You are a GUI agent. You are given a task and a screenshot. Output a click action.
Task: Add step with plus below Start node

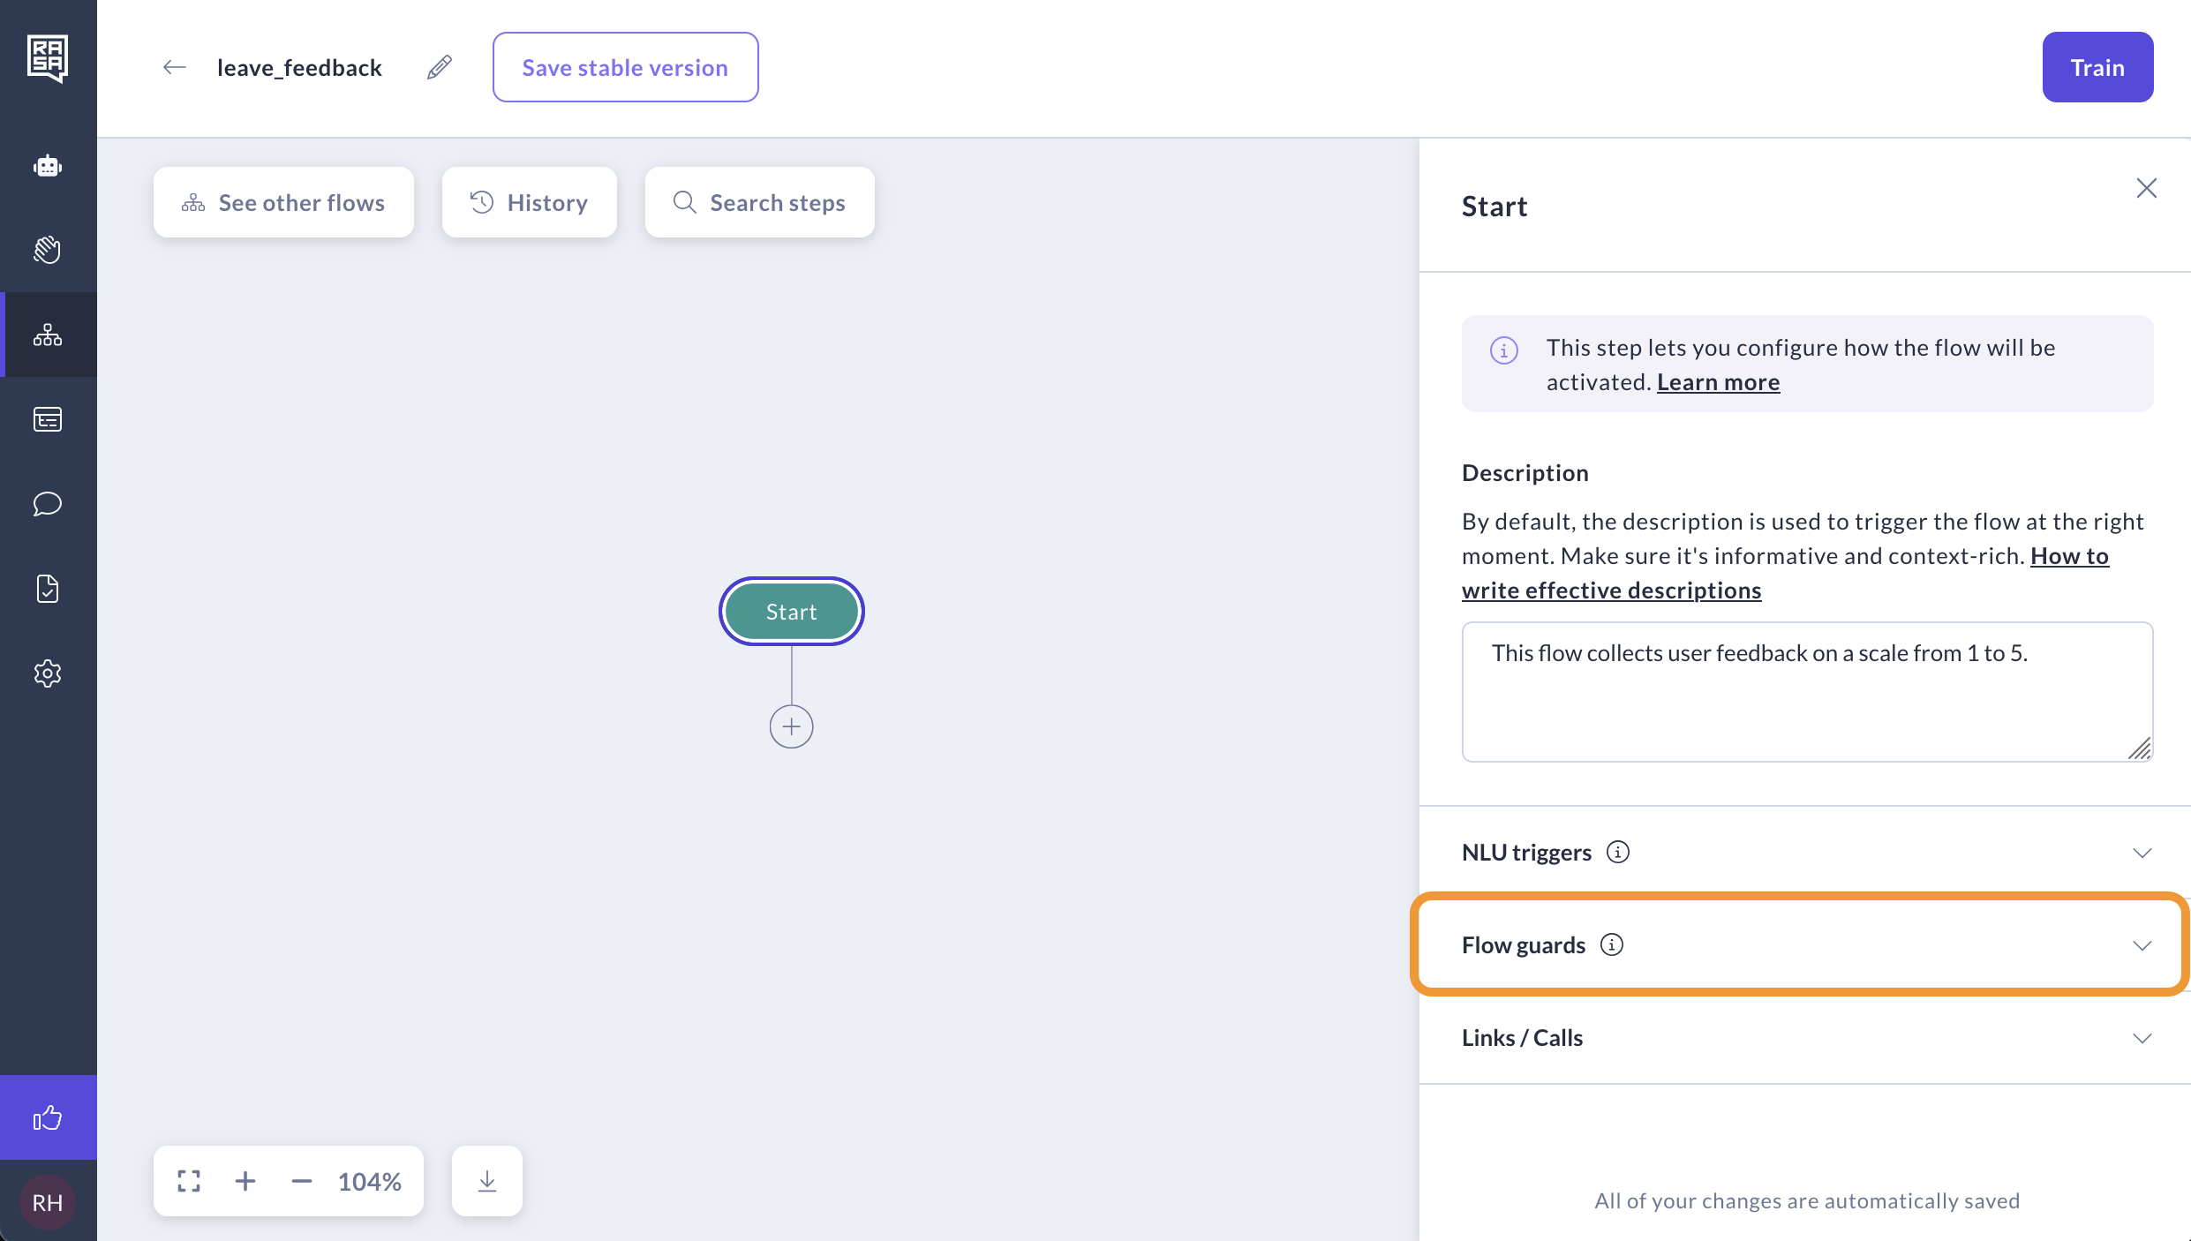coord(791,726)
